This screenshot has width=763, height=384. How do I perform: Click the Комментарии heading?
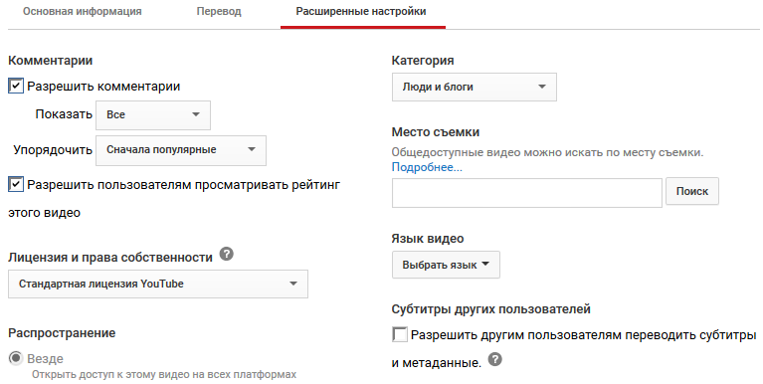click(51, 61)
